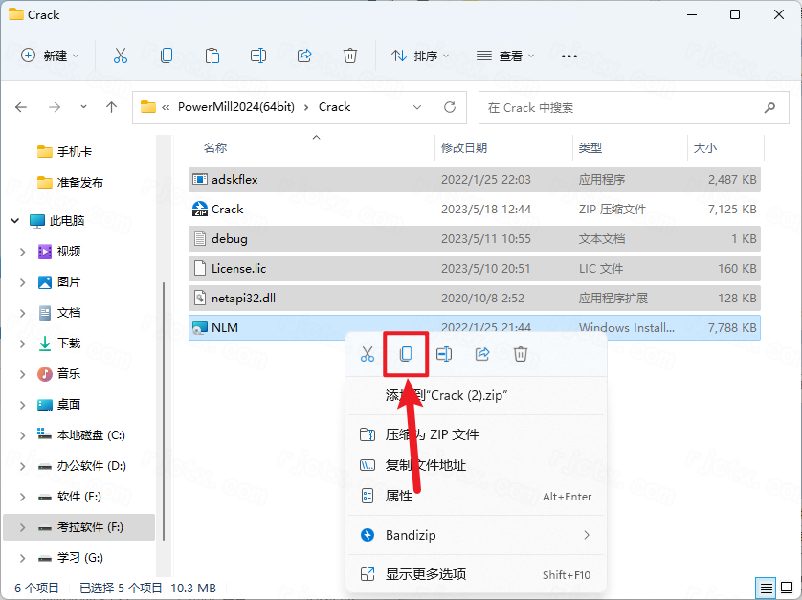This screenshot has width=802, height=600.
Task: Click the 新建 new button
Action: click(x=51, y=56)
